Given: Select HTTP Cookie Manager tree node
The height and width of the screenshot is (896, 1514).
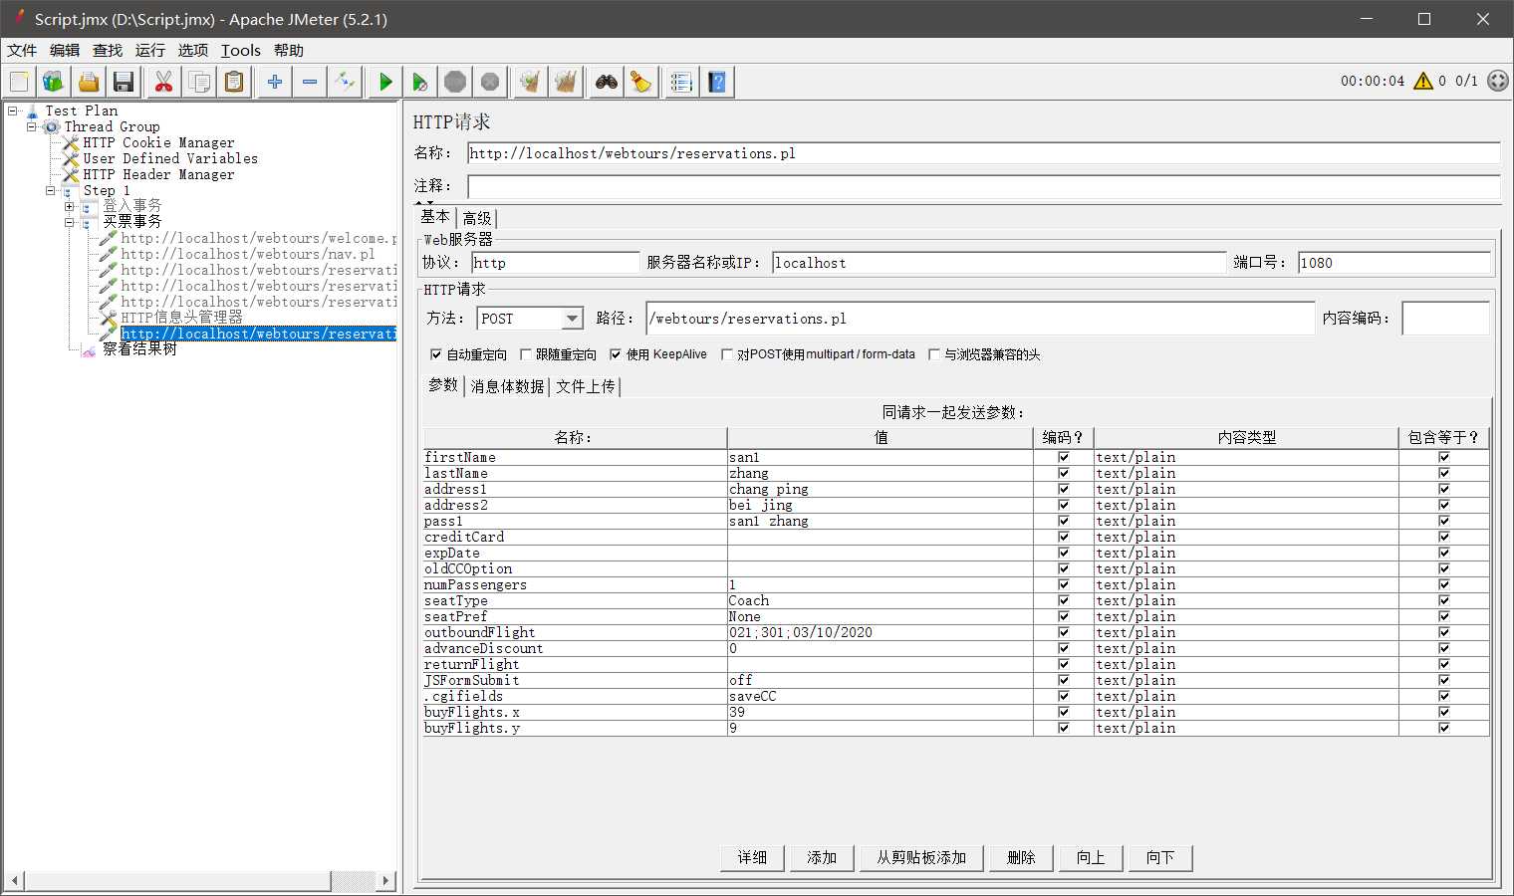Looking at the screenshot, I should 158,142.
